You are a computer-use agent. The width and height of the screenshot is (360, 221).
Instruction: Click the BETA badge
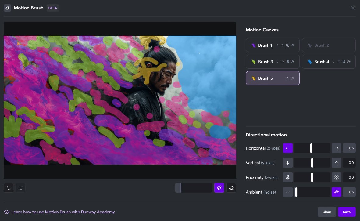52,8
